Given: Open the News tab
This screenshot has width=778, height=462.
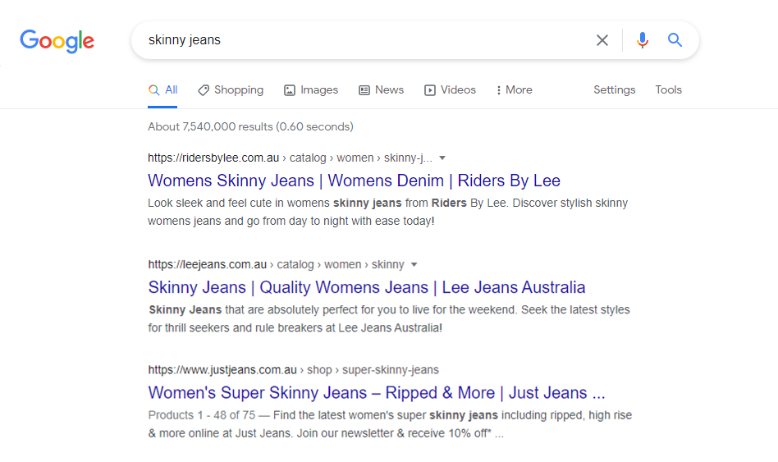Looking at the screenshot, I should [381, 89].
